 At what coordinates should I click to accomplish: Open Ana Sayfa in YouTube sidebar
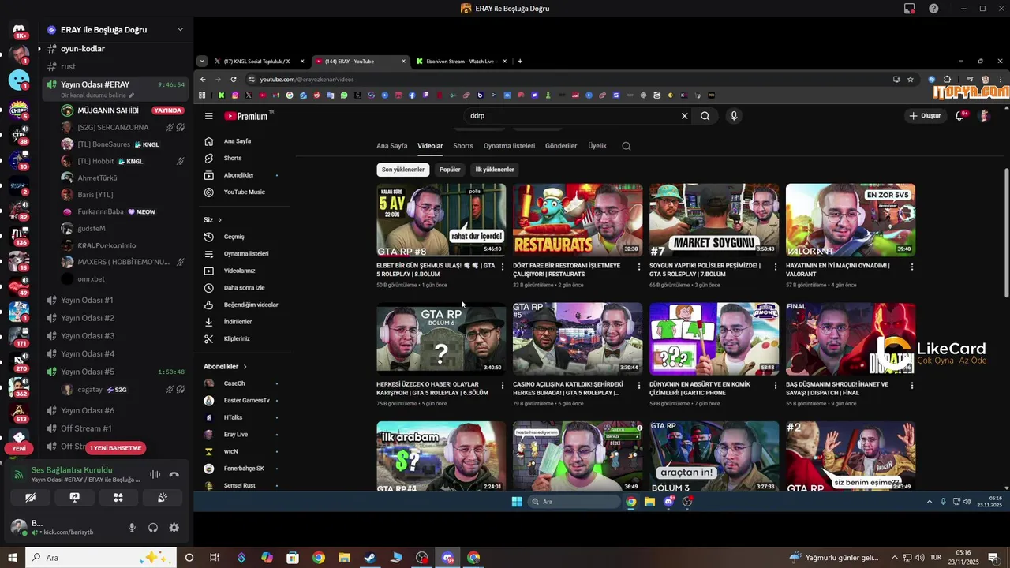(x=238, y=141)
